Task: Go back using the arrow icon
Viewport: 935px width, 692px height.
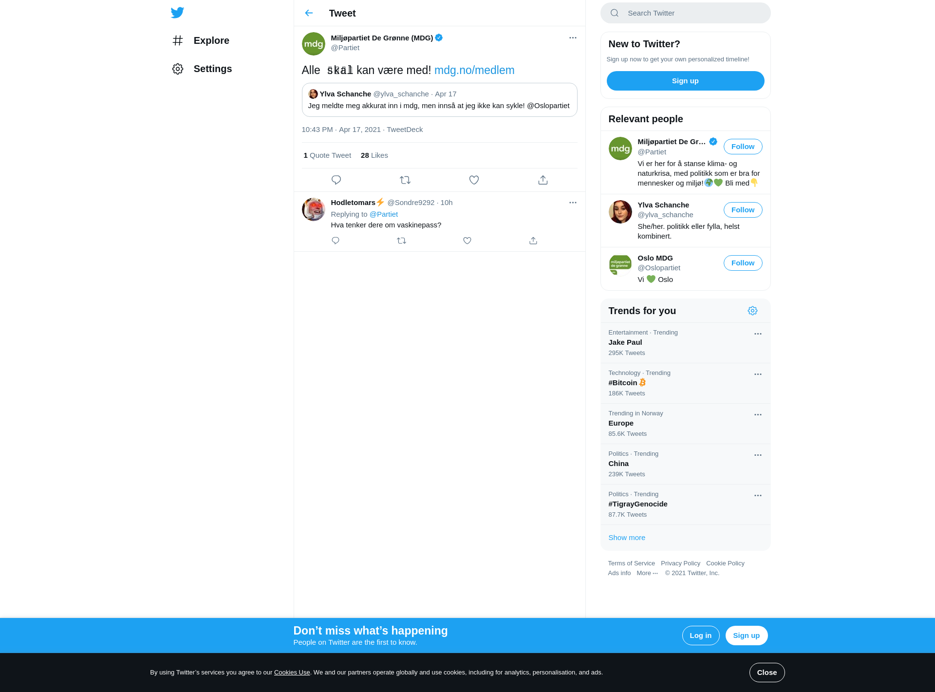Action: point(309,13)
